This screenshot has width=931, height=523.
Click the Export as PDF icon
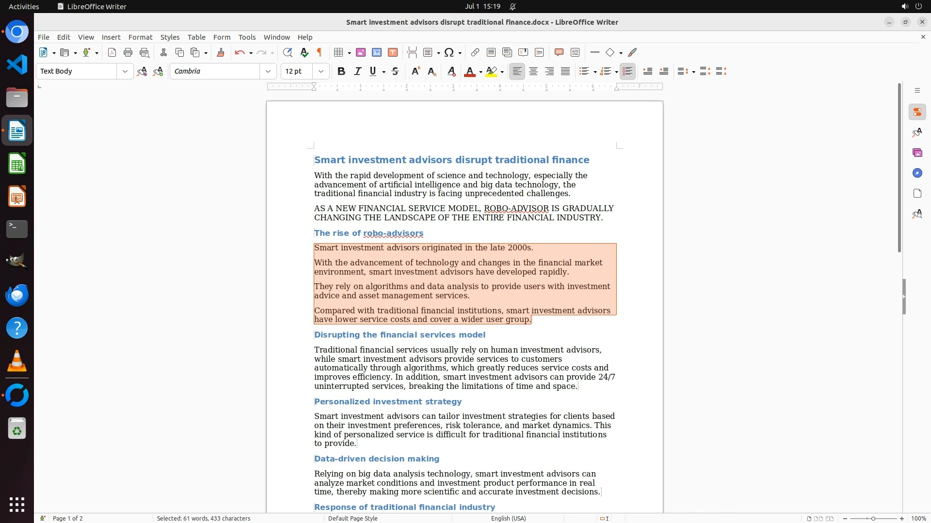(x=112, y=52)
